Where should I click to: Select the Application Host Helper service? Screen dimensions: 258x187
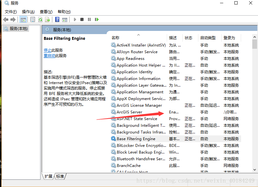(x=176, y=65)
